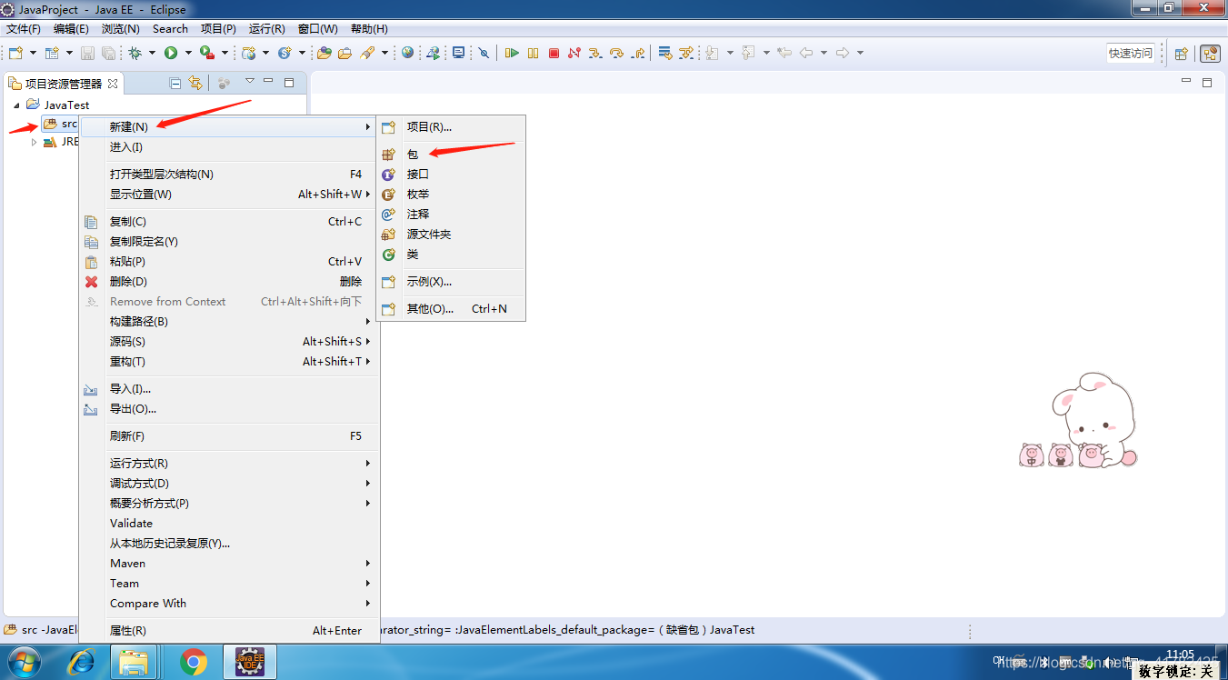Open the 文件(F) menu
Image resolution: width=1228 pixels, height=680 pixels.
pos(24,29)
